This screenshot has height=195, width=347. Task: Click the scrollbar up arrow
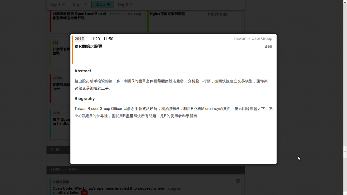pyautogui.click(x=345, y=2)
